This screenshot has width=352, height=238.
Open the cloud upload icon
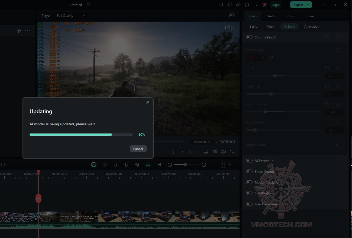[238, 5]
